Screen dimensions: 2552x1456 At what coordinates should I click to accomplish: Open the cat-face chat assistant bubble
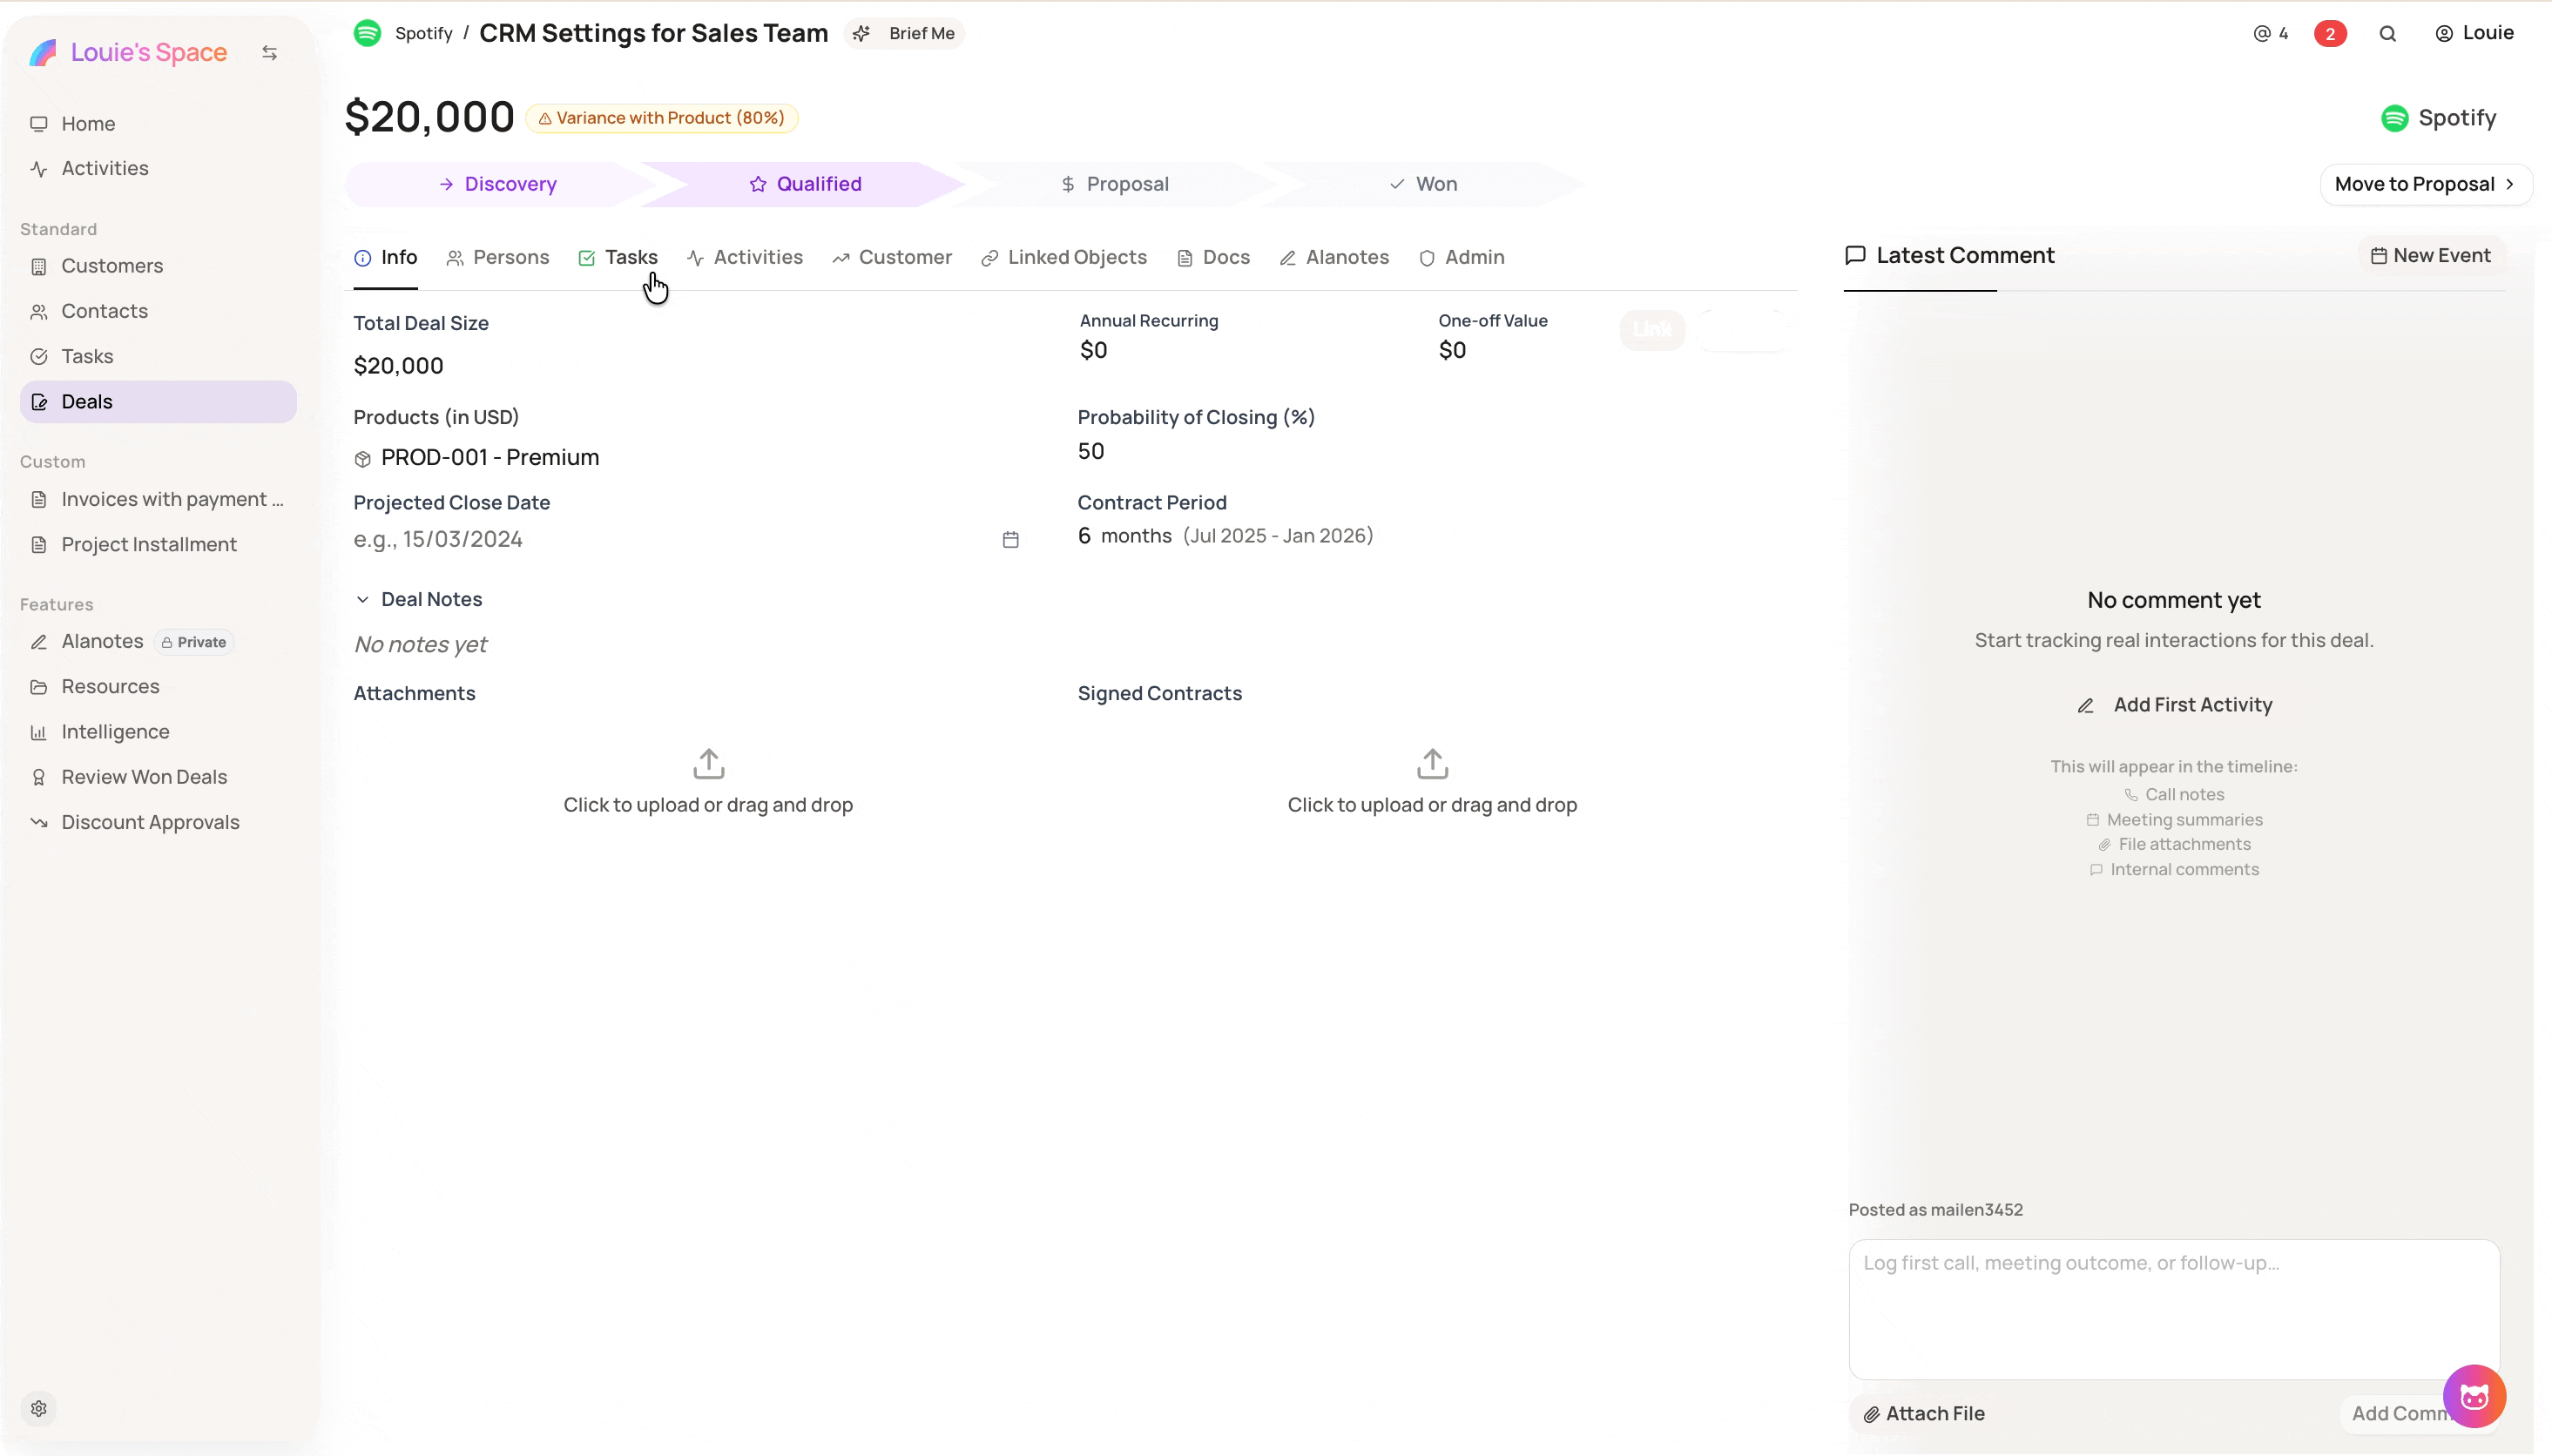click(2474, 1396)
